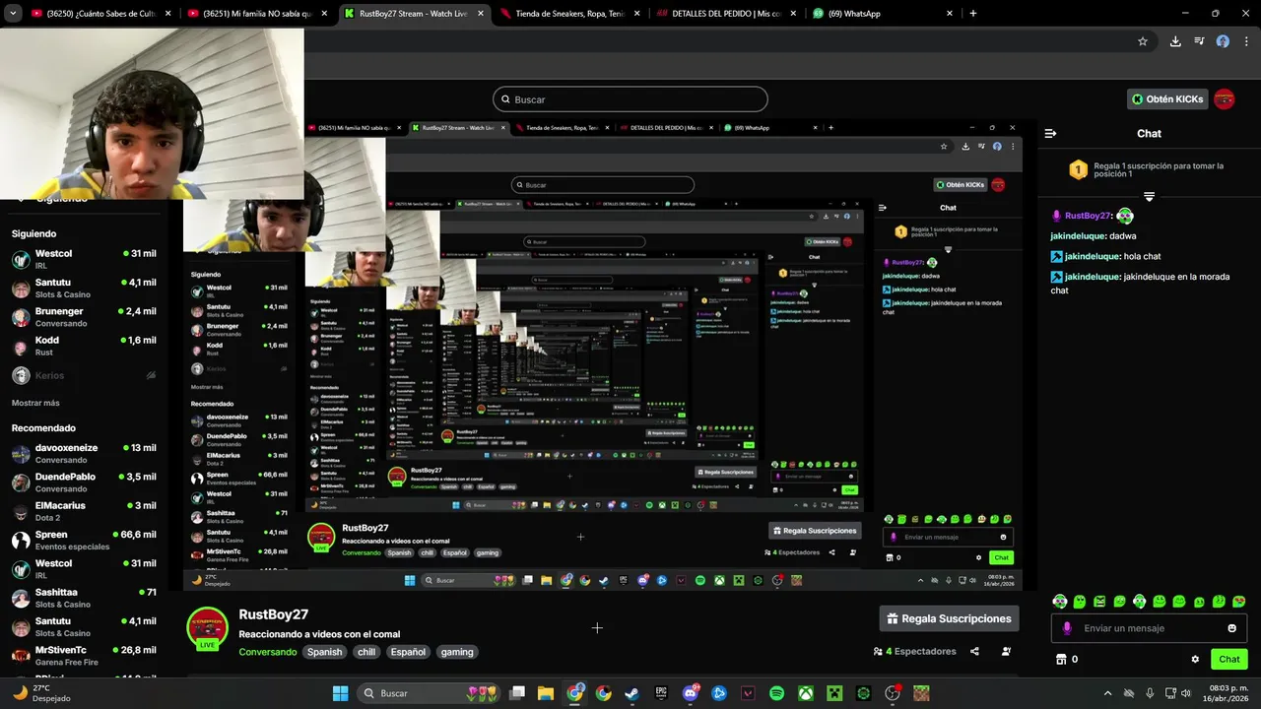Open Xbox app from the taskbar
This screenshot has height=709, width=1261.
pos(806,693)
